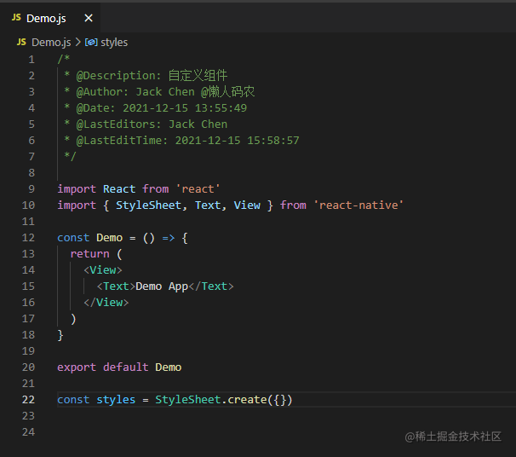Click the 'React' identifier on line 9

[119, 189]
